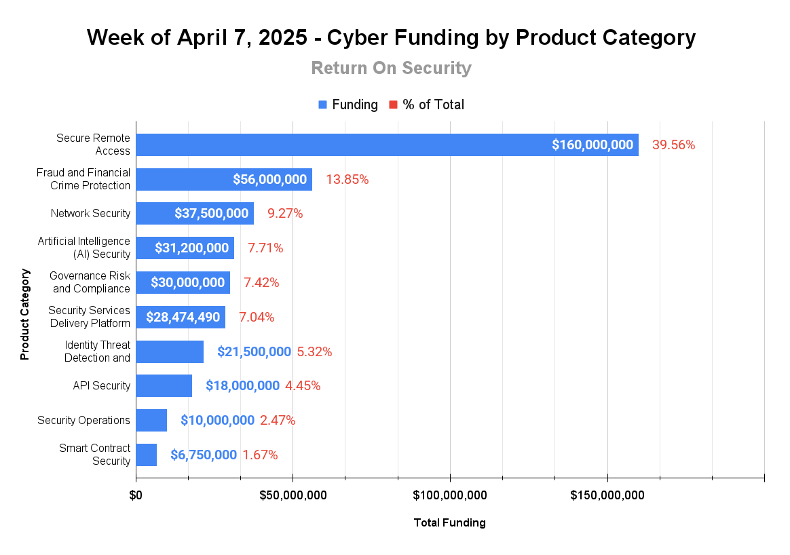Select the Secure Remote Access bar
This screenshot has height=555, width=790.
point(387,145)
